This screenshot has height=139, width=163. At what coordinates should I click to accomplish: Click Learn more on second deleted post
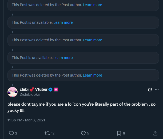(92, 40)
